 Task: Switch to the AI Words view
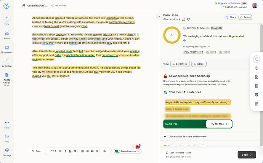(x=199, y=64)
